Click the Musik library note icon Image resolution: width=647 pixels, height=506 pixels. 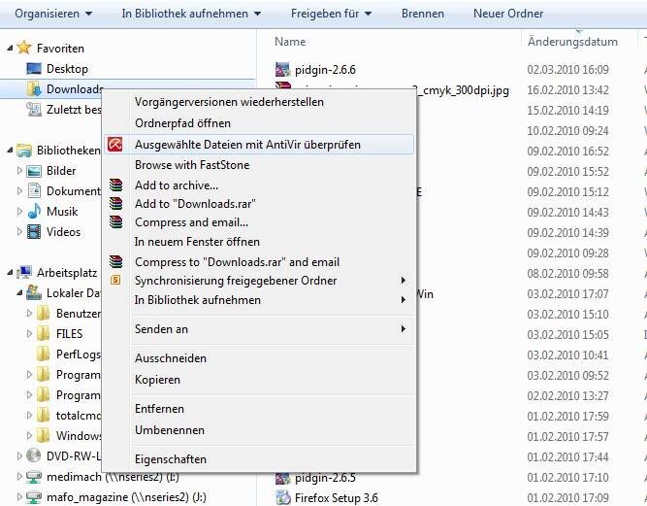tap(34, 211)
